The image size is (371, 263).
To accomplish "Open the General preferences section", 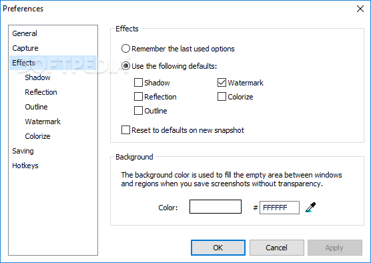I will click(25, 33).
